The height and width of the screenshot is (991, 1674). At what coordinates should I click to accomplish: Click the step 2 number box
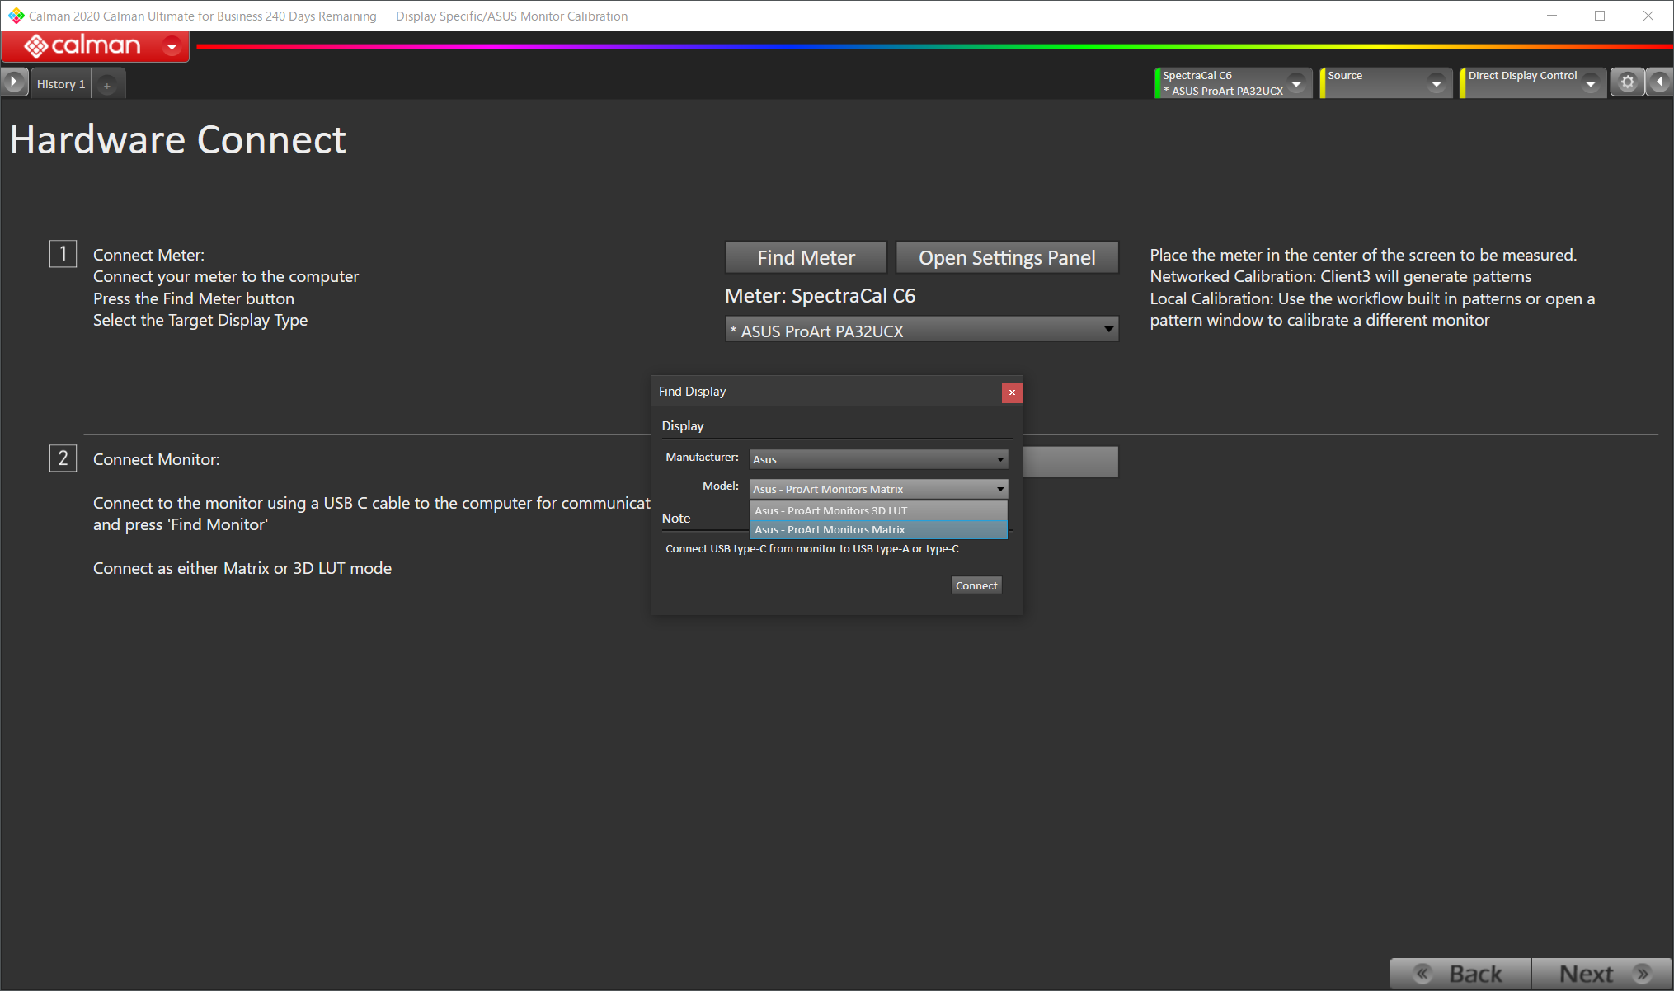point(63,458)
